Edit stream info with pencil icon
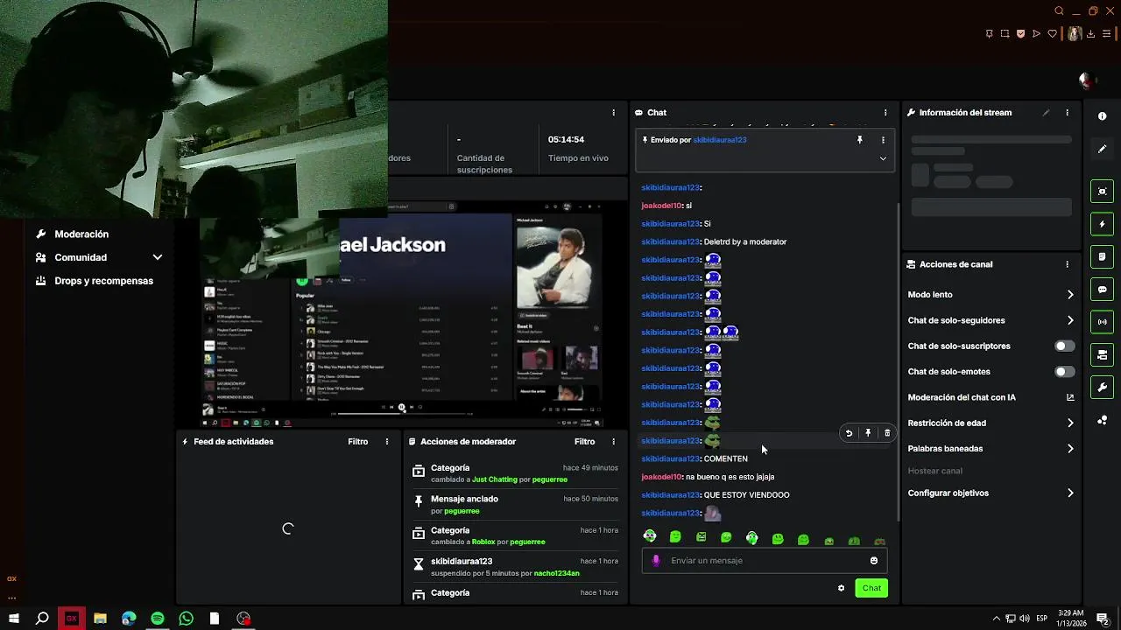The height and width of the screenshot is (630, 1121). point(1046,113)
